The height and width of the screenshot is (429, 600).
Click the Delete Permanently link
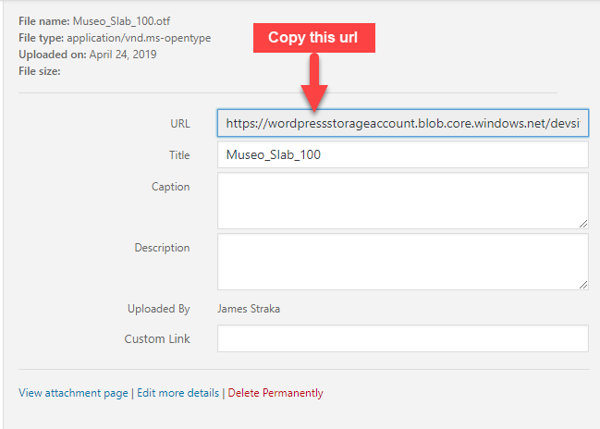(276, 393)
